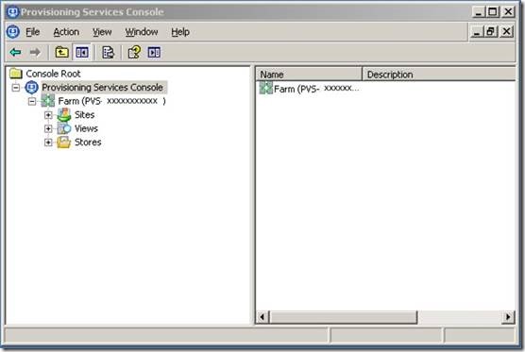The width and height of the screenshot is (525, 352).
Task: Click the horizontal scrollbar thumb
Action: tap(344, 317)
